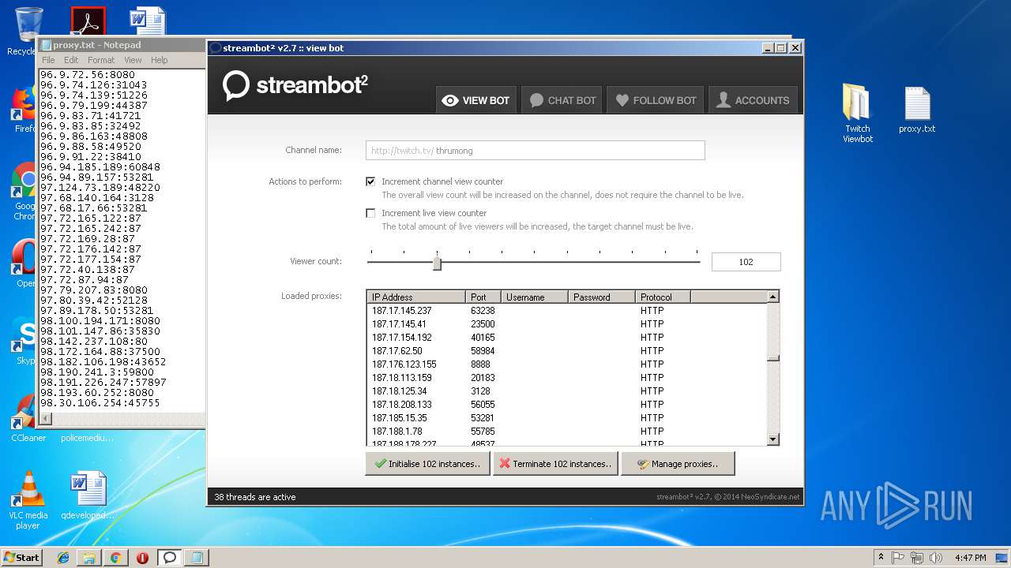The image size is (1011, 568).
Task: Open Notepad Format menu
Action: [101, 60]
